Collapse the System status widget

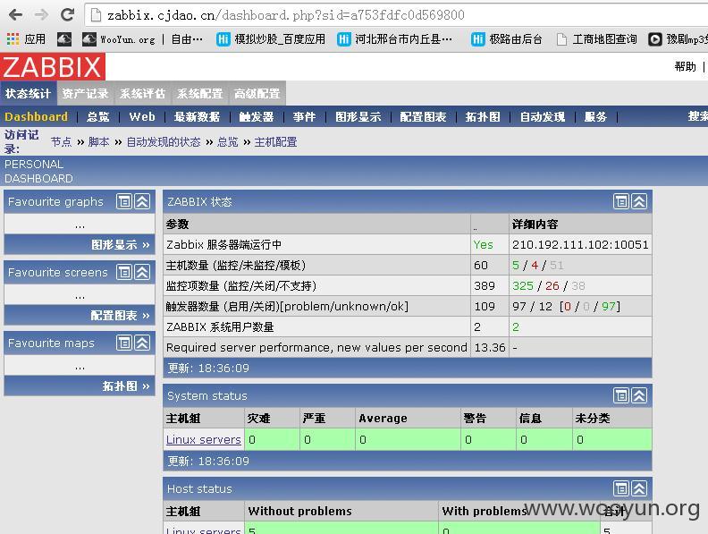tap(639, 395)
